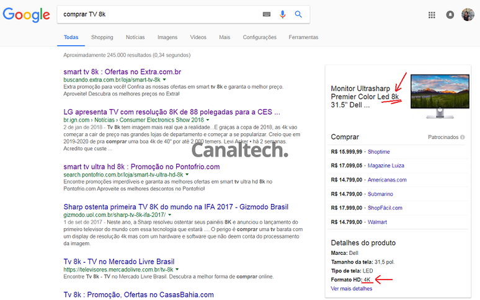This screenshot has height=300, width=480.
Task: Click Tamanho da tela: 31,5 pol. detail
Action: pyautogui.click(x=363, y=262)
